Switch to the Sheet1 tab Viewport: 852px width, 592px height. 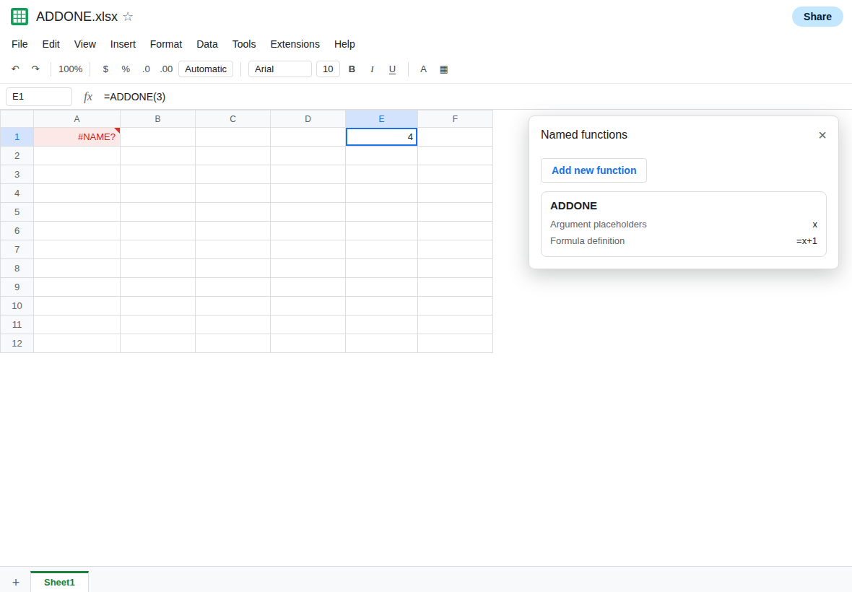click(x=59, y=582)
